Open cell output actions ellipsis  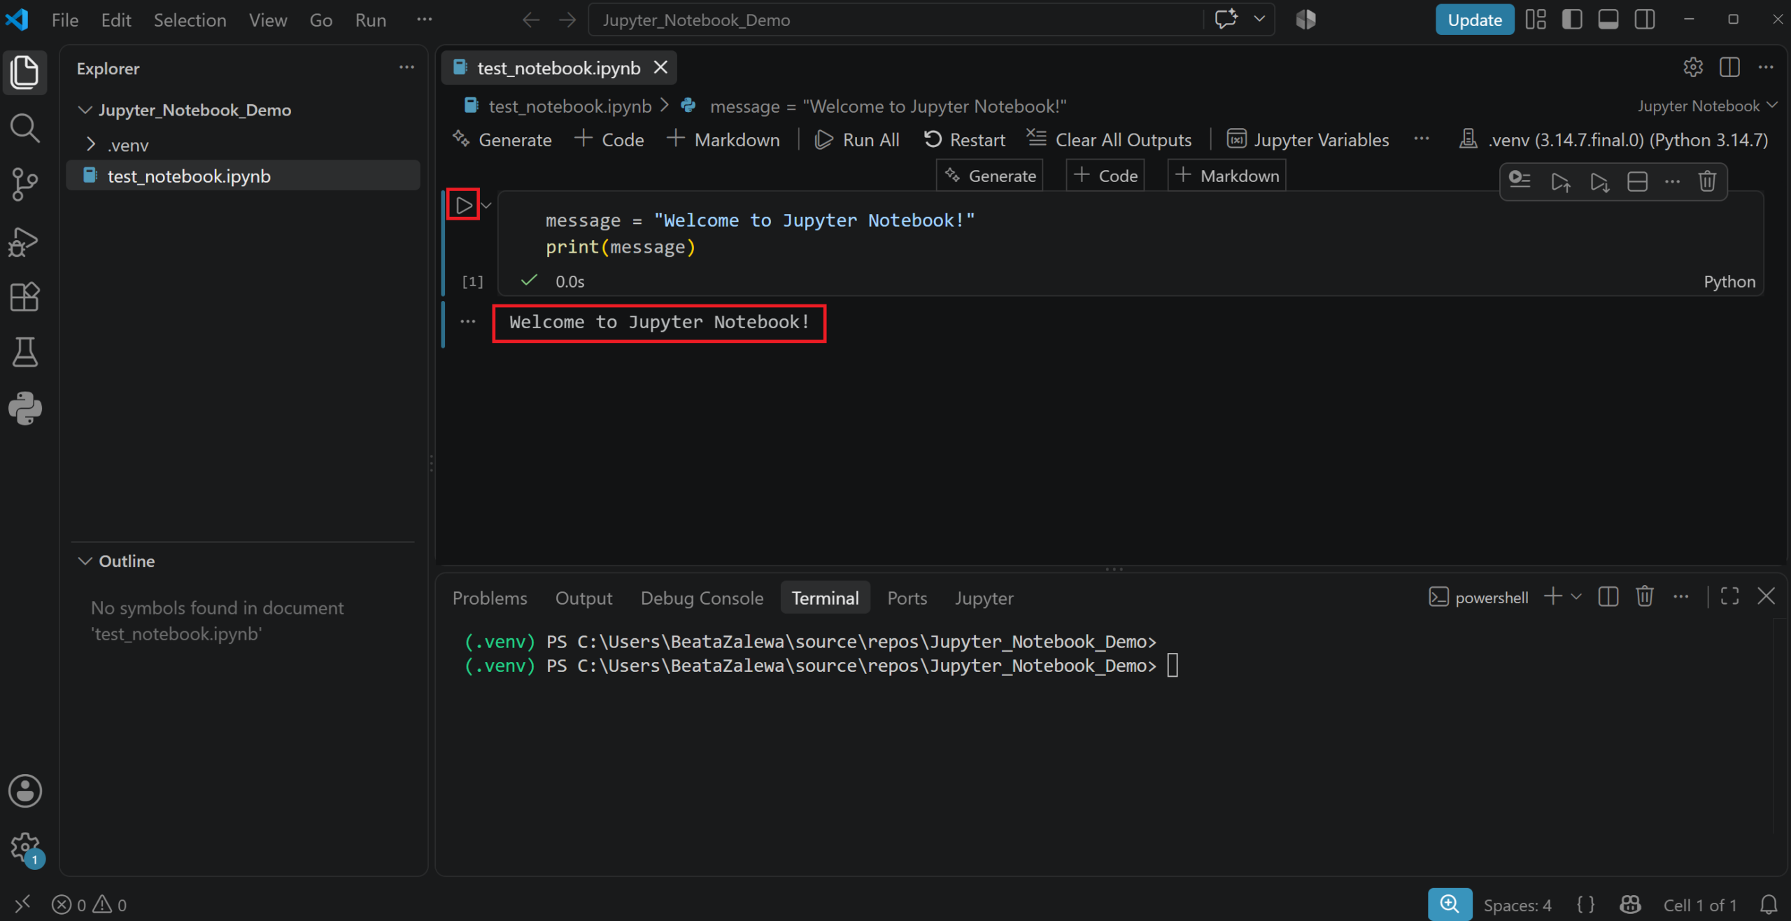click(x=467, y=321)
